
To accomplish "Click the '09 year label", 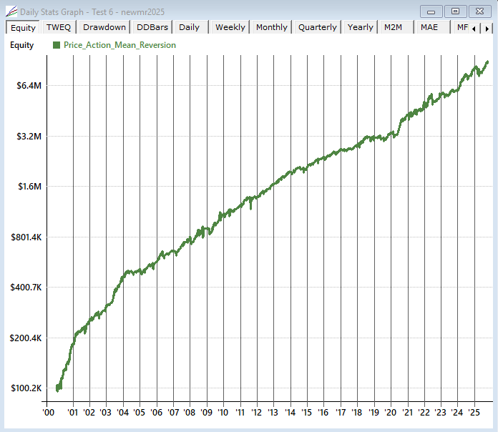I will [x=207, y=412].
